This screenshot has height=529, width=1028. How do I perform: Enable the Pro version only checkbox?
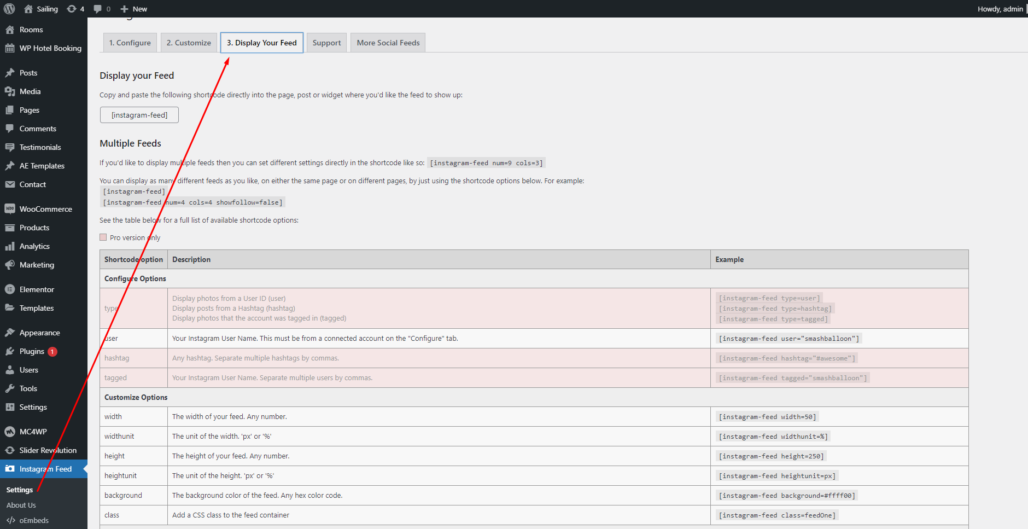tap(103, 237)
